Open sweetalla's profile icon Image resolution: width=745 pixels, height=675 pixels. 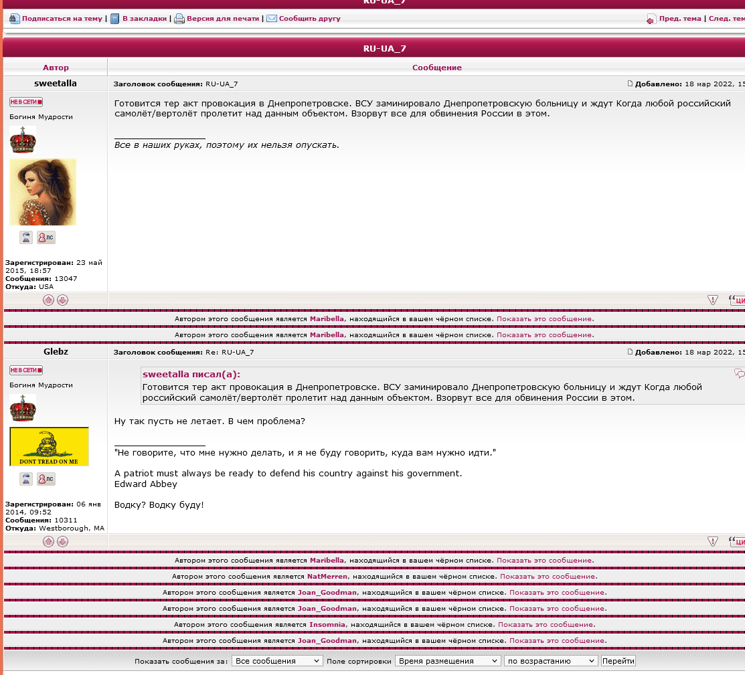click(26, 237)
